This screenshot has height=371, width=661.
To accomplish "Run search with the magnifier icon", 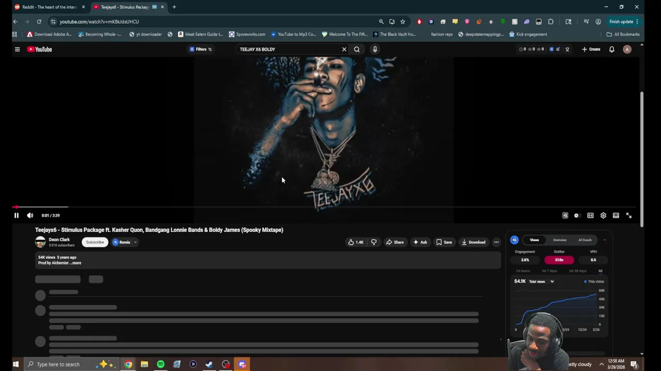I will point(357,49).
